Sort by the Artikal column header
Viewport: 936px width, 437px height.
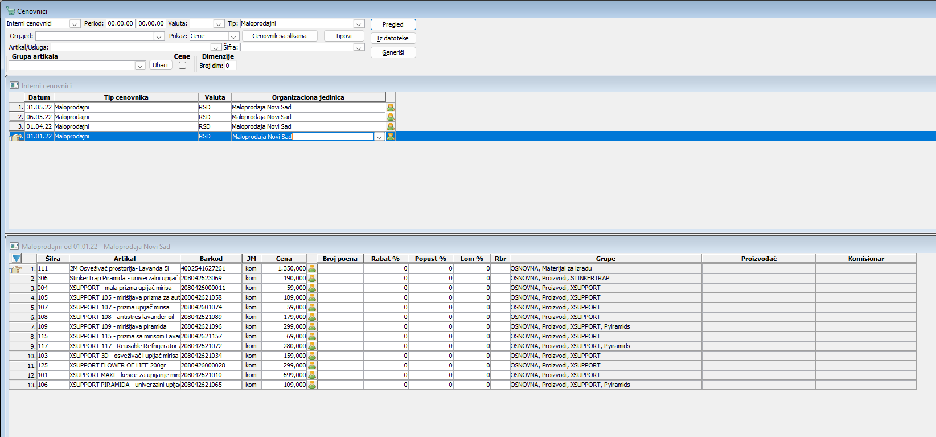(x=125, y=259)
